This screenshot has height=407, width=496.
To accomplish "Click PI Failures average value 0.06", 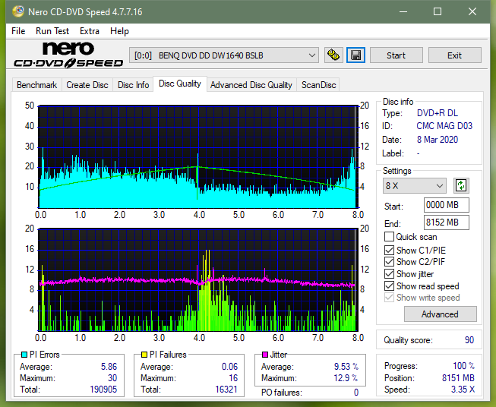I will click(229, 367).
